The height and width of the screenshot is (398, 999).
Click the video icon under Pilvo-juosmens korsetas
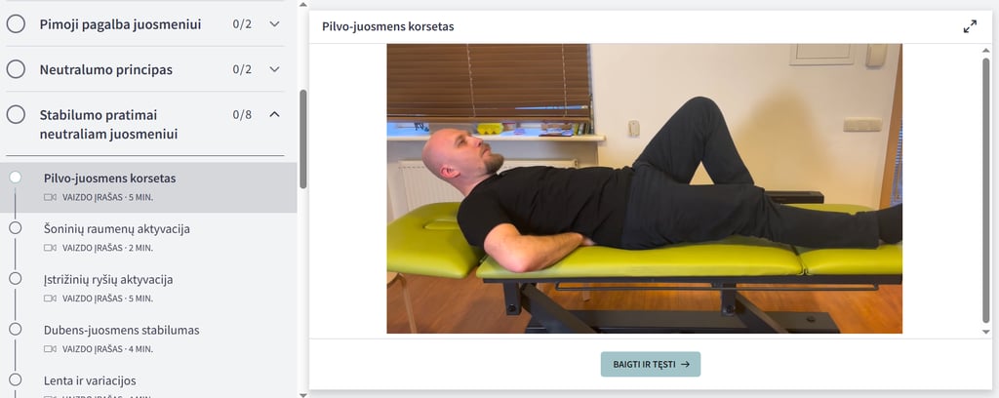pos(51,197)
